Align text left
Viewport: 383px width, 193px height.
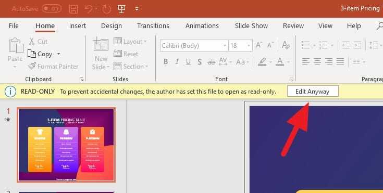pos(306,61)
